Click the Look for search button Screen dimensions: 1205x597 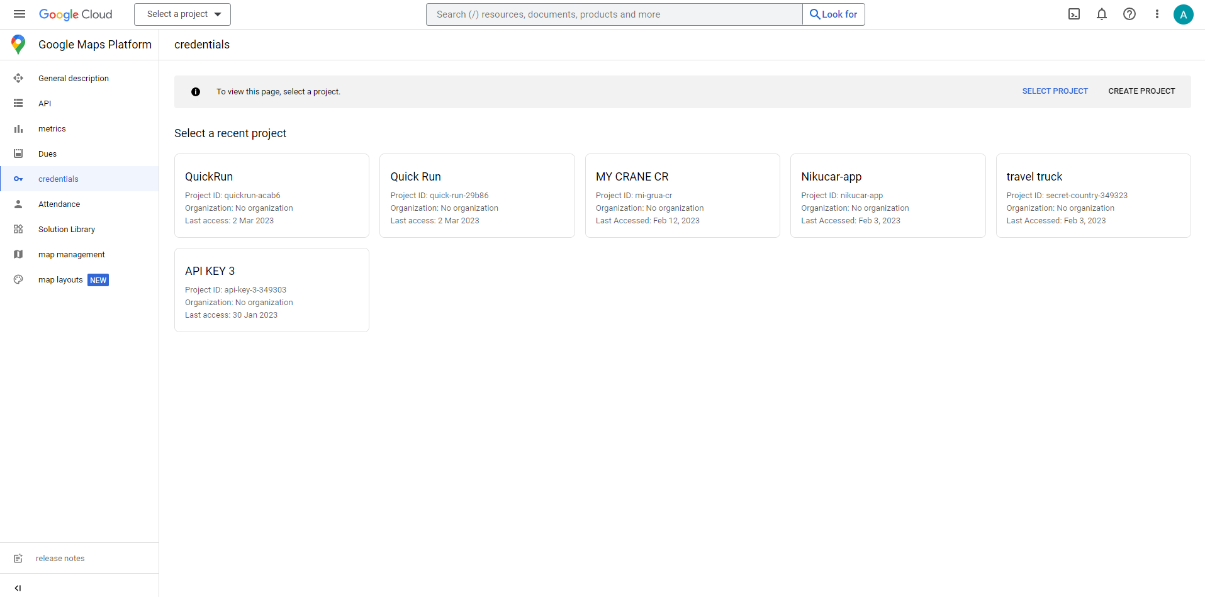(833, 14)
